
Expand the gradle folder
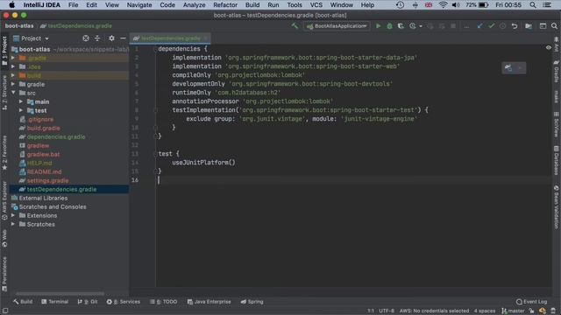point(13,84)
